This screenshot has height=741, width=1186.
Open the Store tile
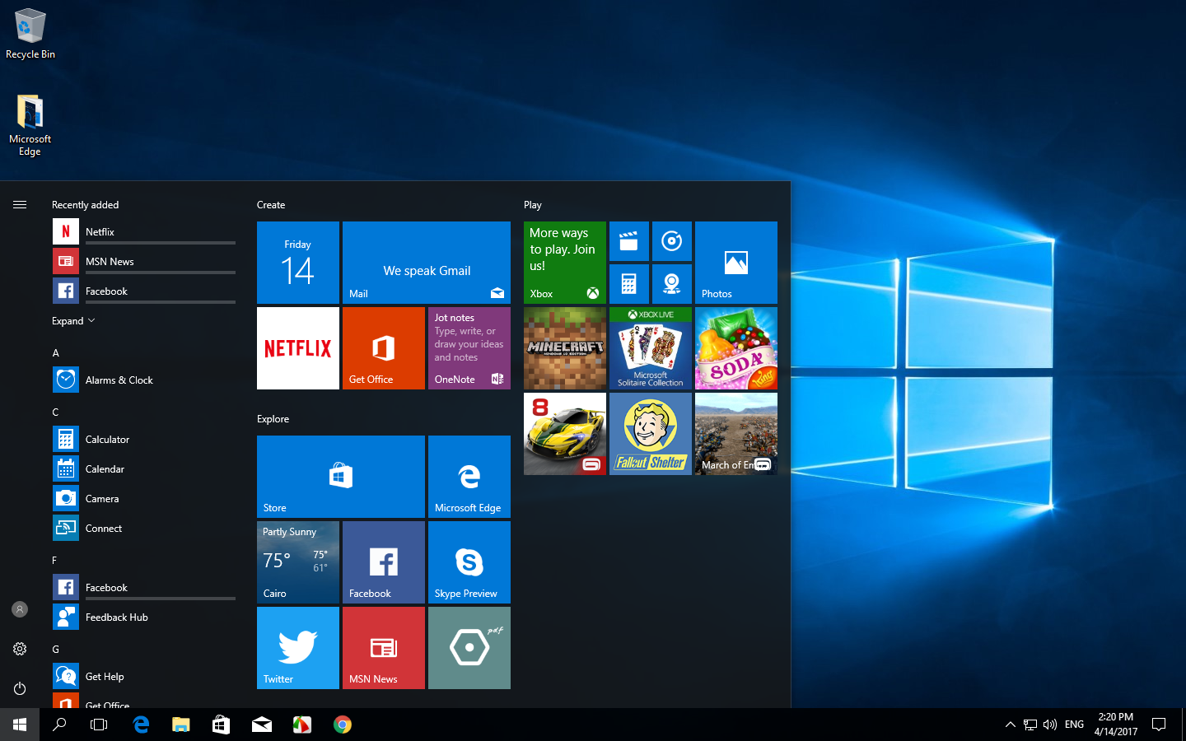coord(341,477)
